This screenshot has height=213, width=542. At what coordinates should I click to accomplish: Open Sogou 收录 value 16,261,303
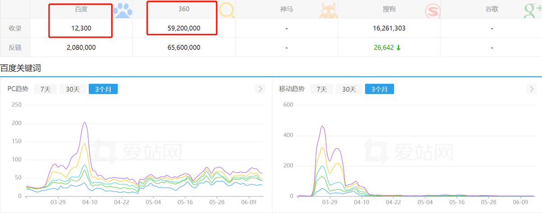point(389,28)
